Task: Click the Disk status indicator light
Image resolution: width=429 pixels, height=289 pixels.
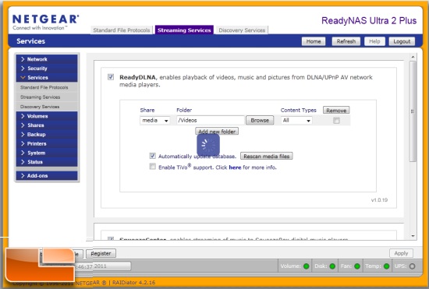Action: (332, 266)
